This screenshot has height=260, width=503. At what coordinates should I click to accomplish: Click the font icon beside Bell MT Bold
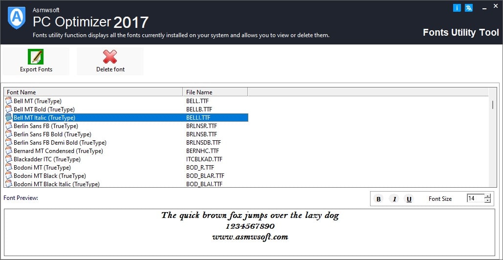(9, 109)
